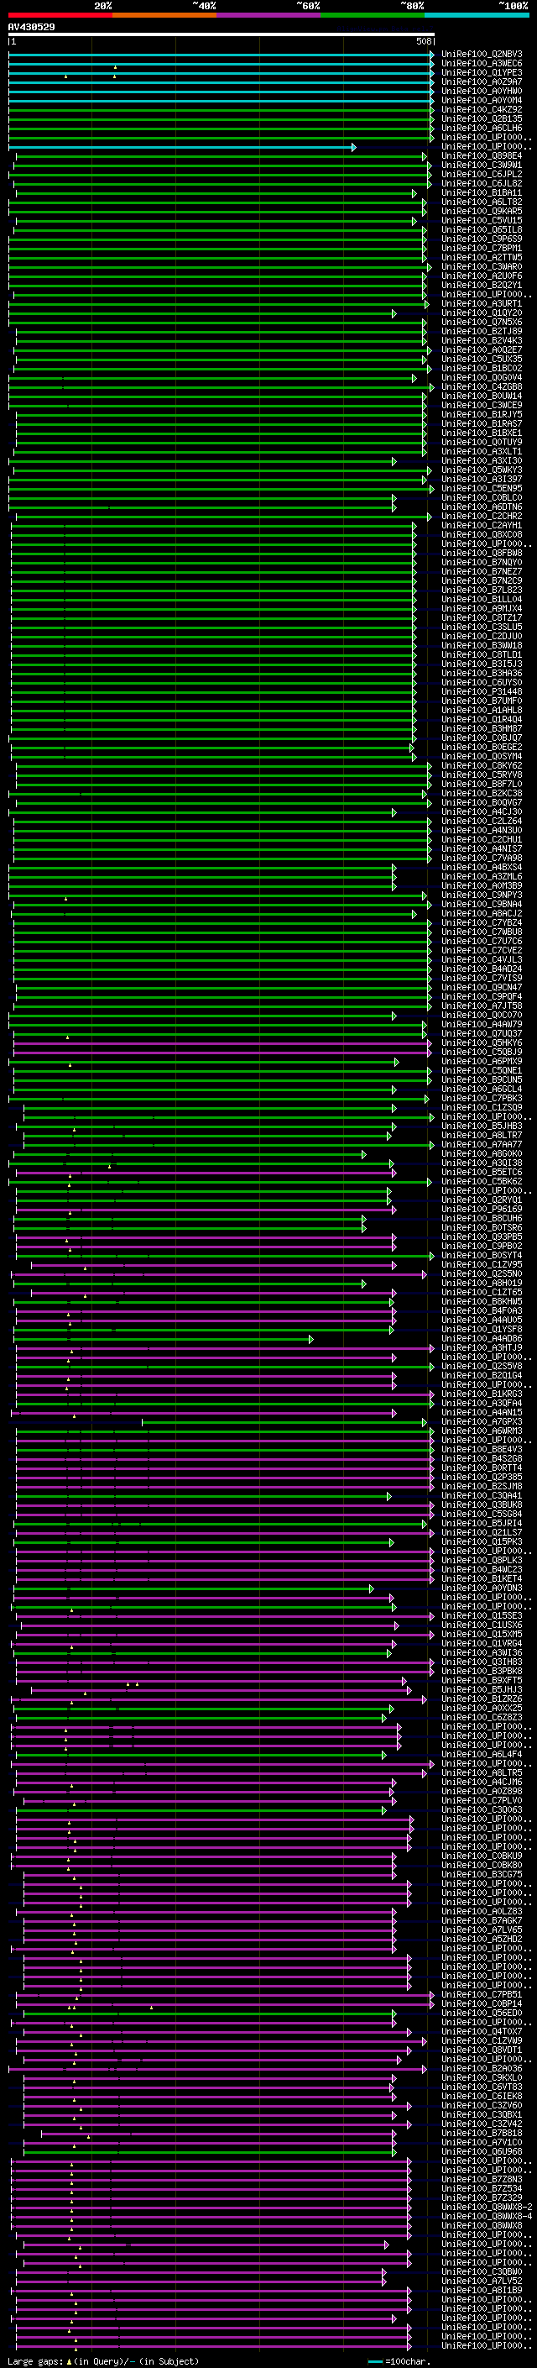Click the cyan =100char. scale legend
This screenshot has height=2368, width=537.
[x=400, y=2361]
